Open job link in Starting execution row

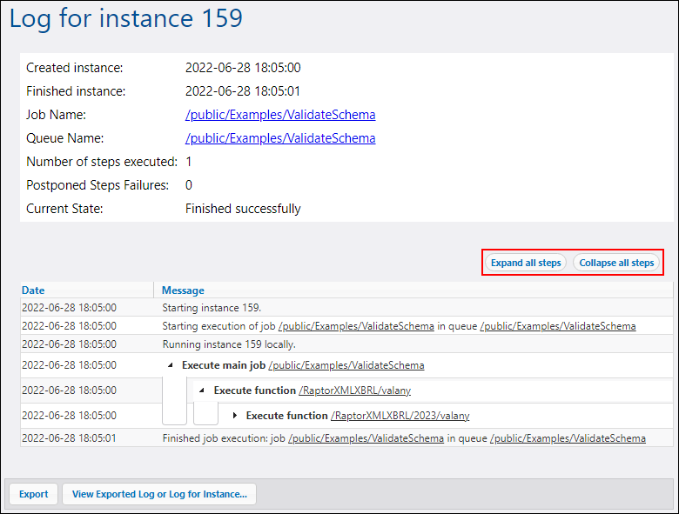356,326
